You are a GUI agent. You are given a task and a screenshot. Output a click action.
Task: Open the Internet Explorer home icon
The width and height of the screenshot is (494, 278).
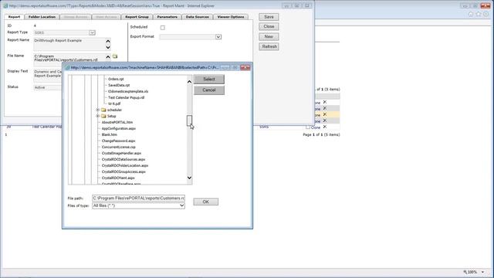tap(471, 14)
